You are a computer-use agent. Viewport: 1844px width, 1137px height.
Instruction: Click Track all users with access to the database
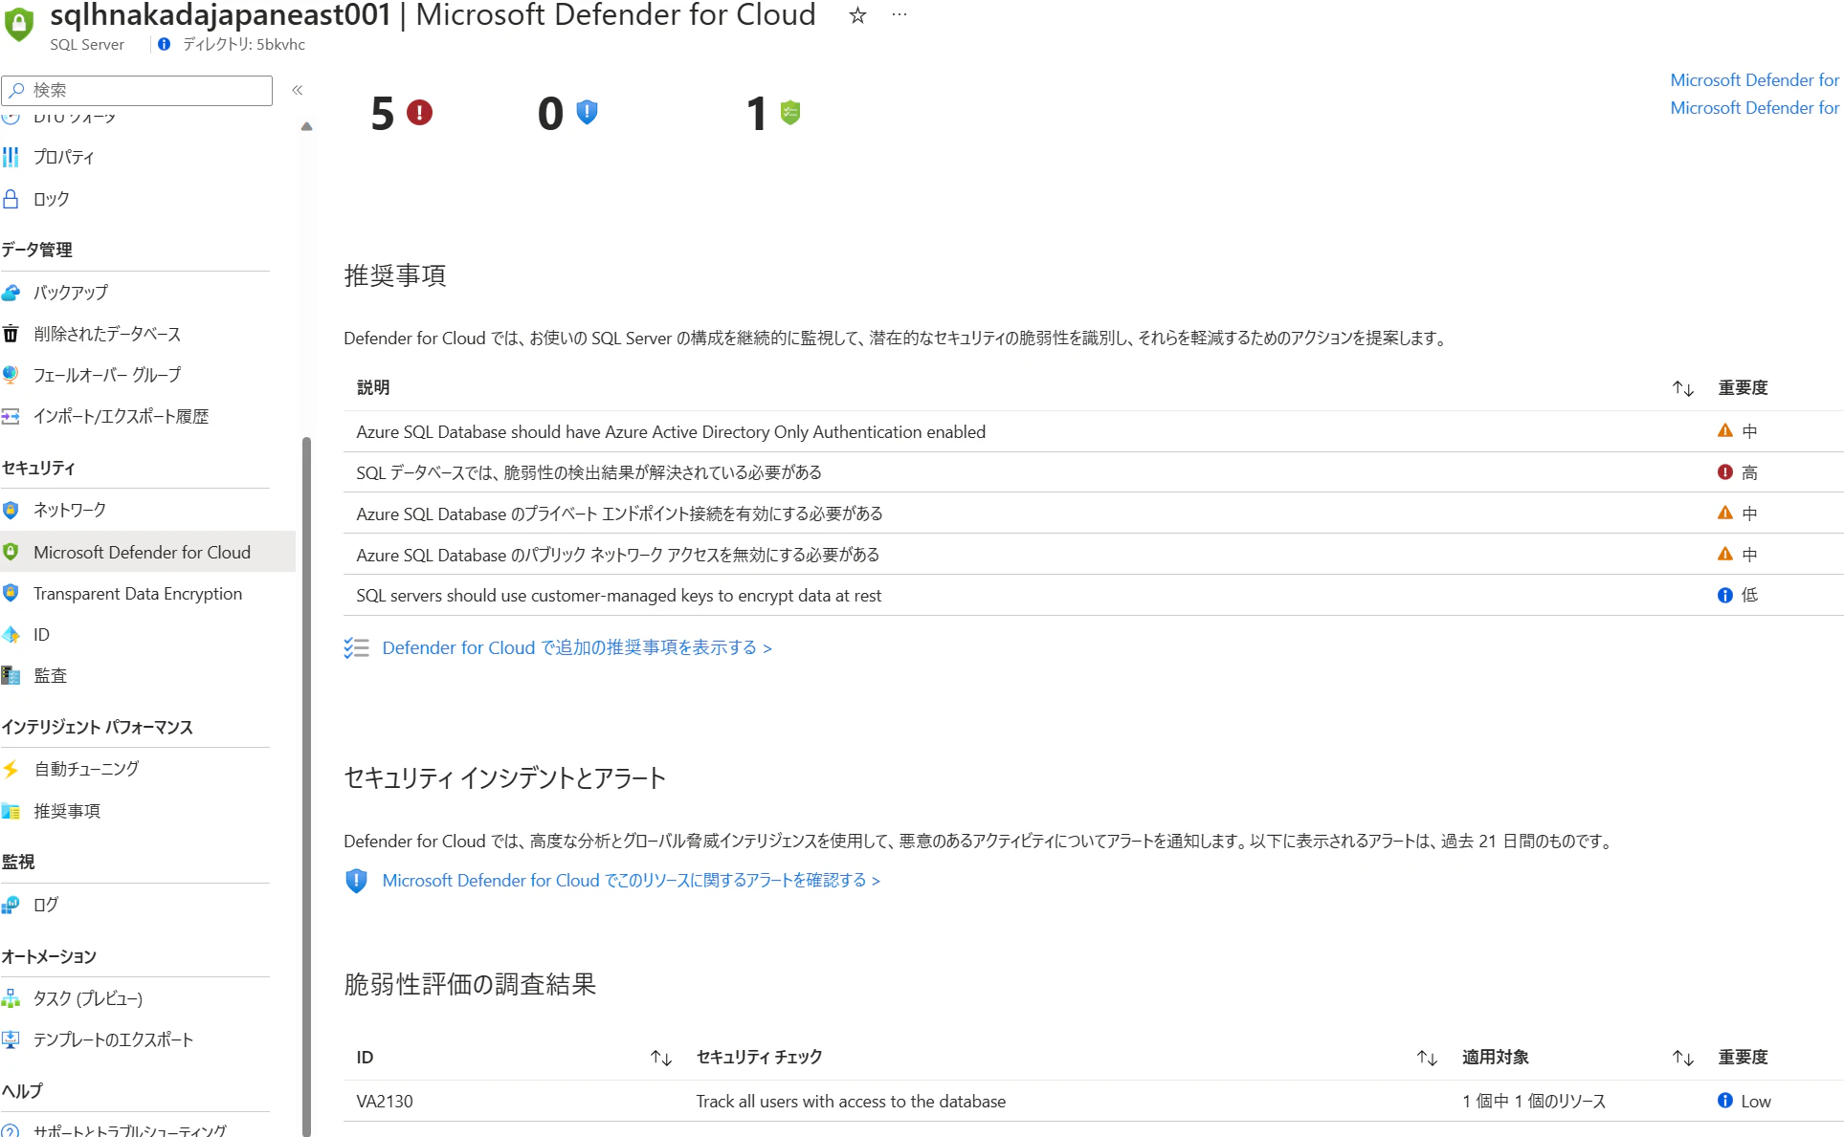coord(851,1101)
